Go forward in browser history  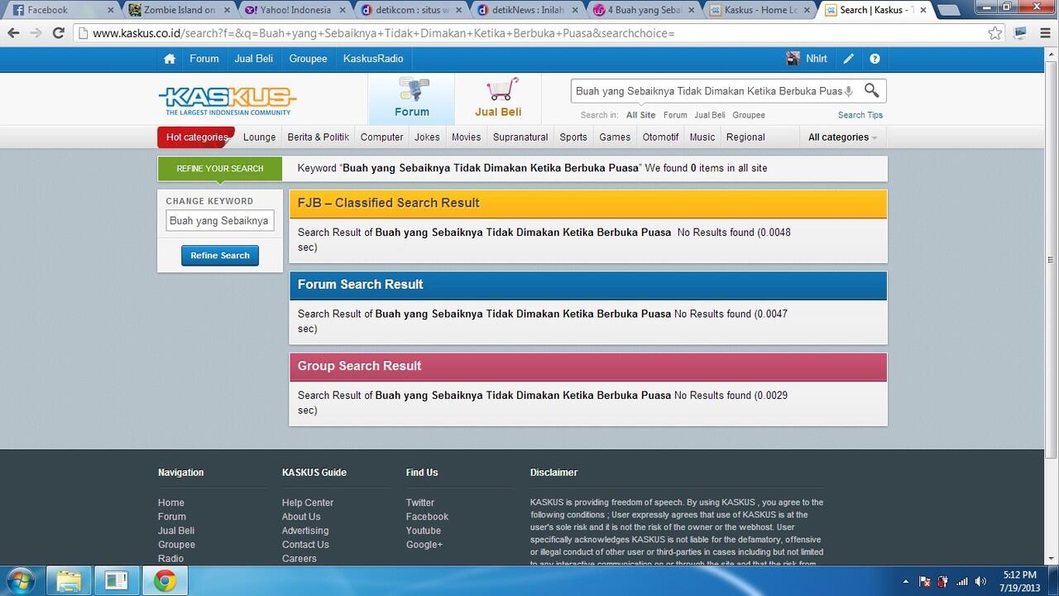[x=36, y=33]
